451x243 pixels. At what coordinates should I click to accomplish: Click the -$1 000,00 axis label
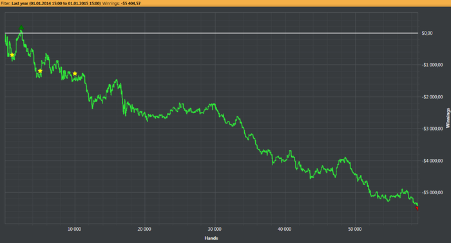coord(432,65)
